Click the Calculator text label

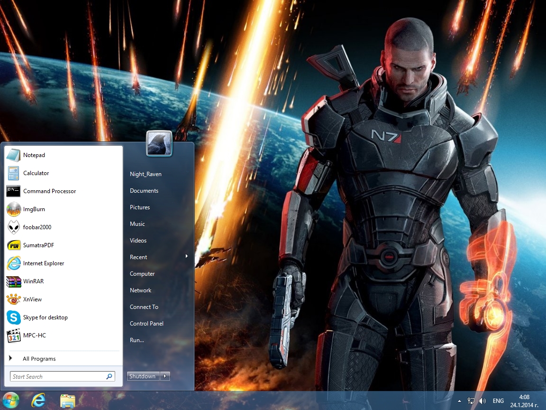tap(36, 173)
